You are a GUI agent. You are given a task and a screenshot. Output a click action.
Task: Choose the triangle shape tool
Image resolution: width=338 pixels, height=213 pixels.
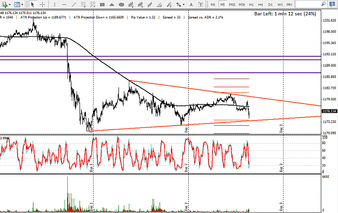click(112, 4)
